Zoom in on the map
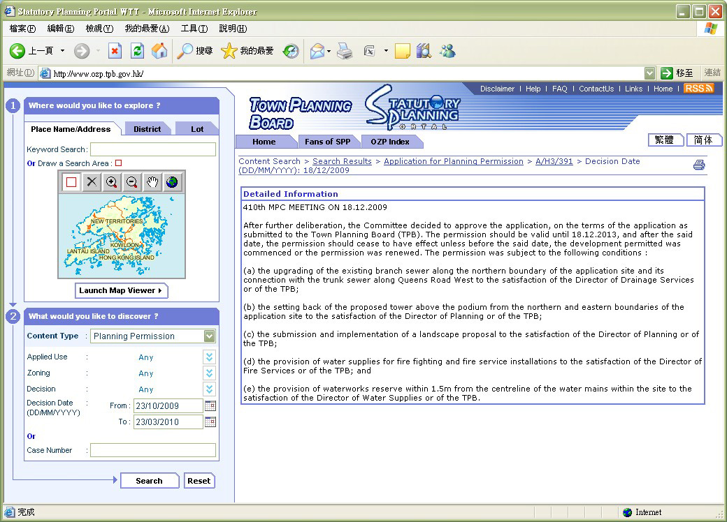Viewport: 727px width, 522px height. click(112, 182)
